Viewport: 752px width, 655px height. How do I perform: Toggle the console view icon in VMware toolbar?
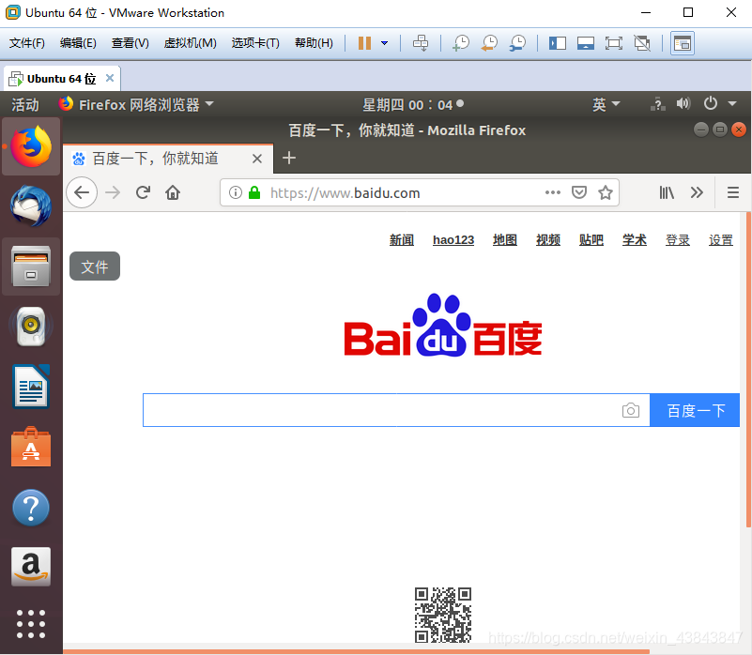click(x=682, y=43)
